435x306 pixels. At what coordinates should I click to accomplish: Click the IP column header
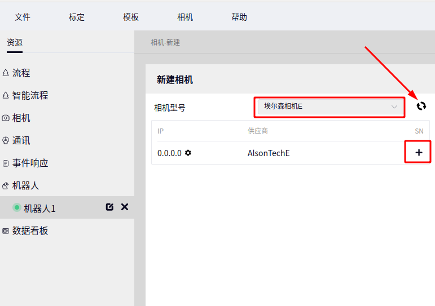(x=160, y=131)
